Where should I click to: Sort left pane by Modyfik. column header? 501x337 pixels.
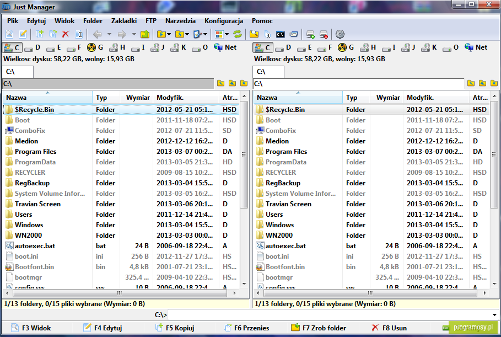(186, 98)
